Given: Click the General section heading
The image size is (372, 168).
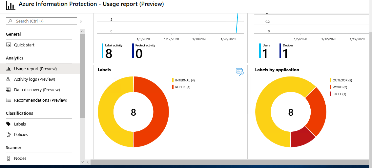Looking at the screenshot, I should click(x=13, y=34).
